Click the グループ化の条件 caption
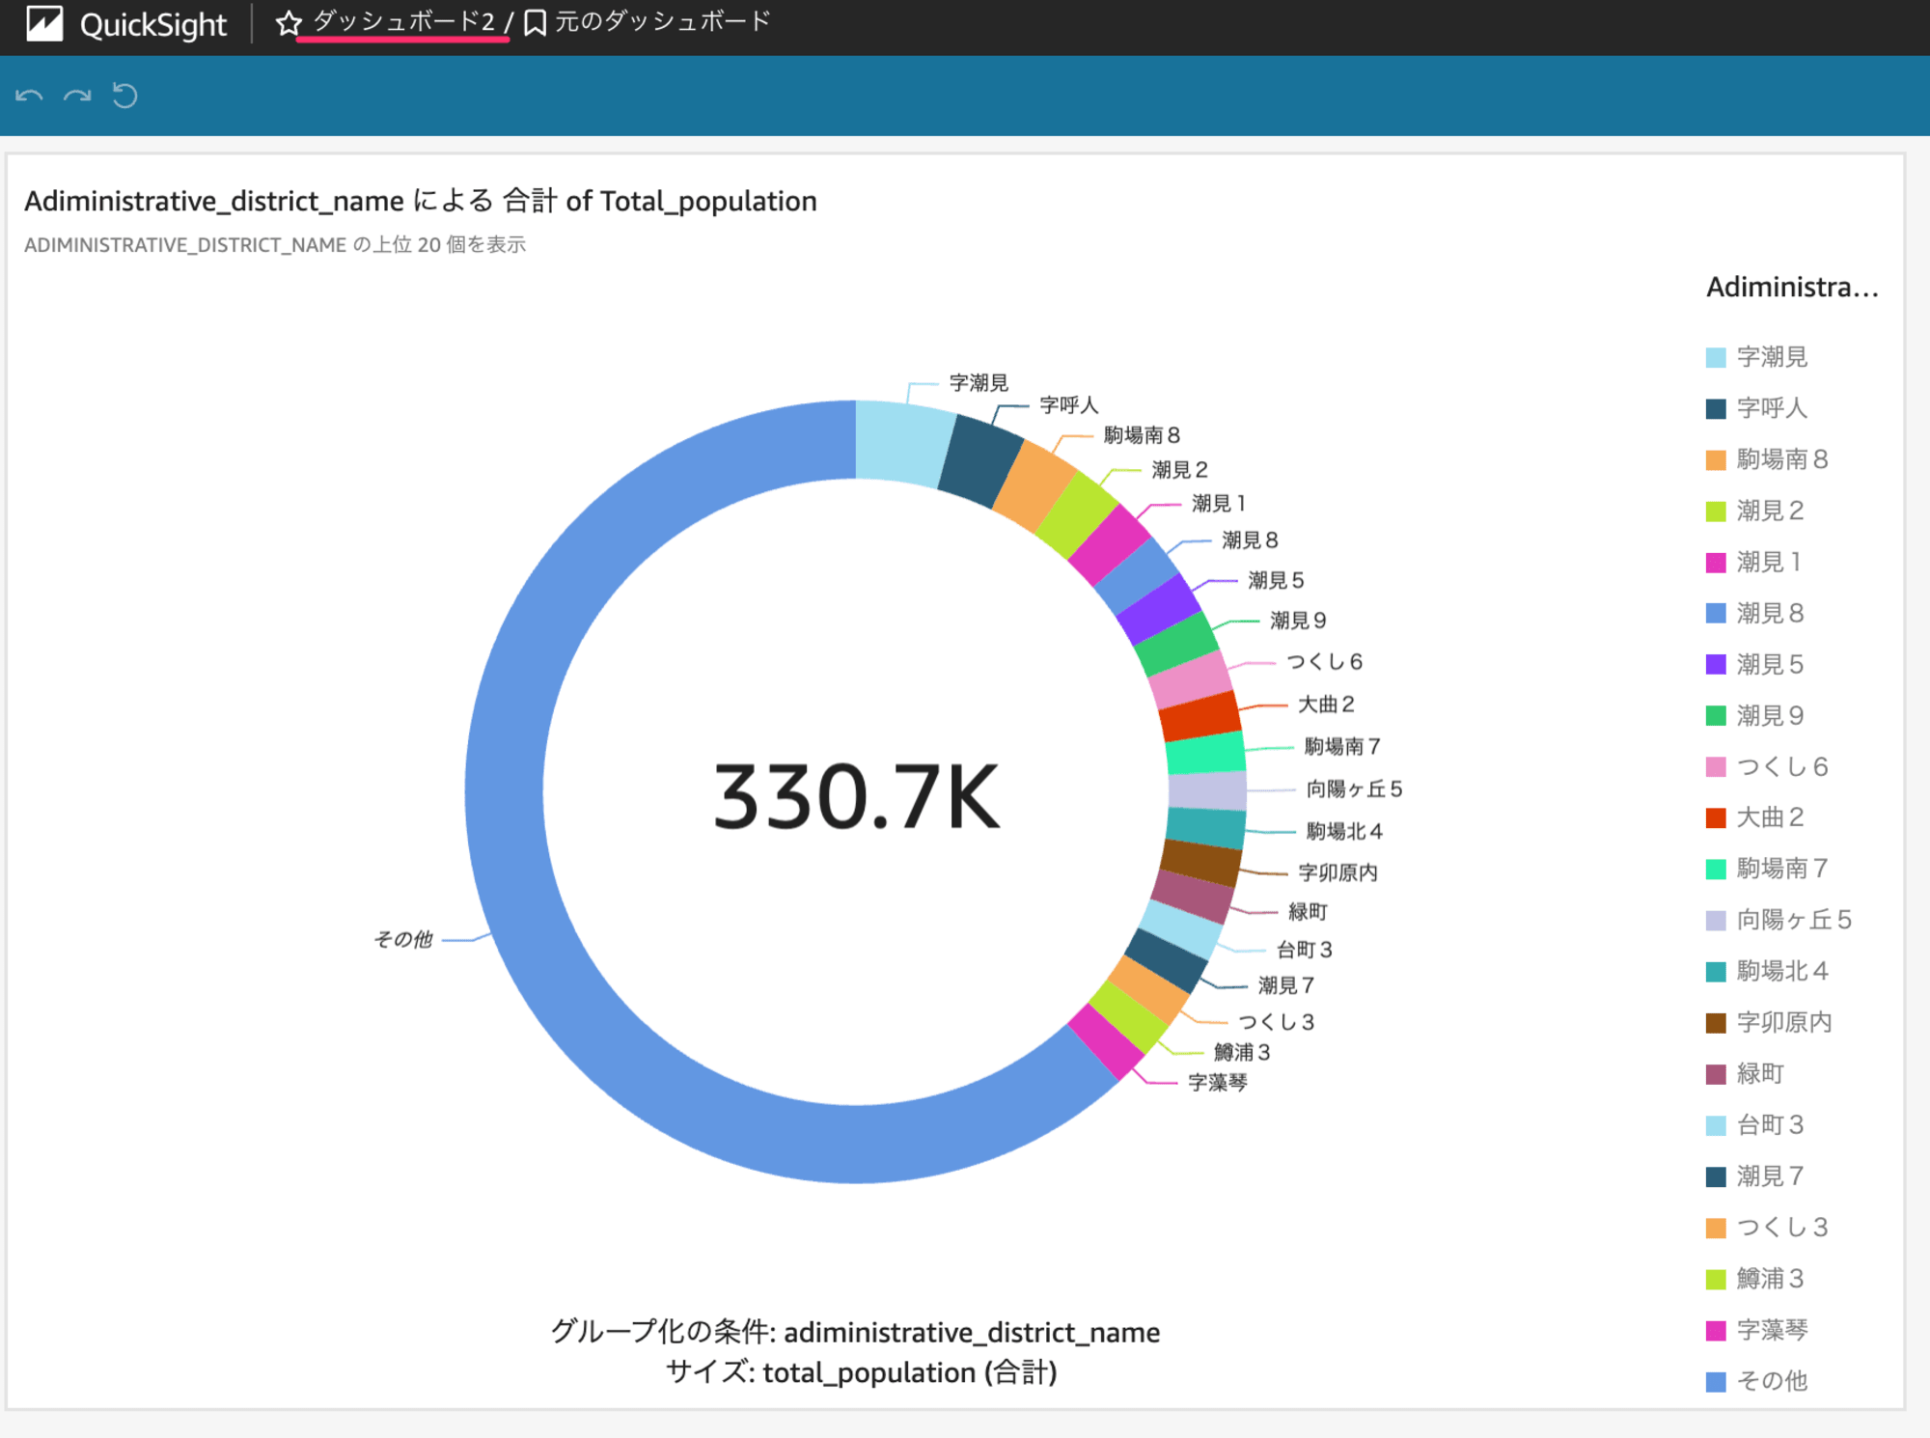1930x1438 pixels. [x=855, y=1332]
